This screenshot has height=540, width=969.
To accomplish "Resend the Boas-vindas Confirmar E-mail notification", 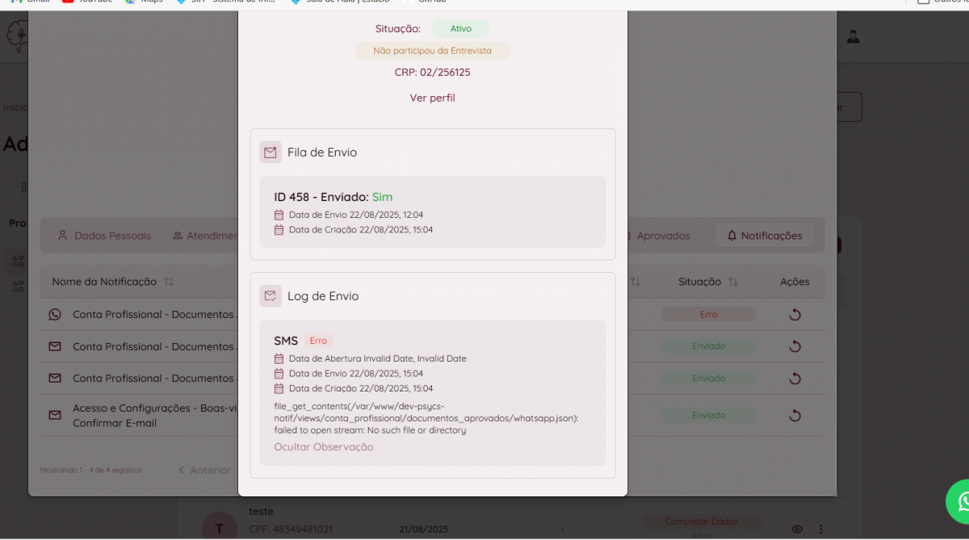I will pyautogui.click(x=795, y=416).
